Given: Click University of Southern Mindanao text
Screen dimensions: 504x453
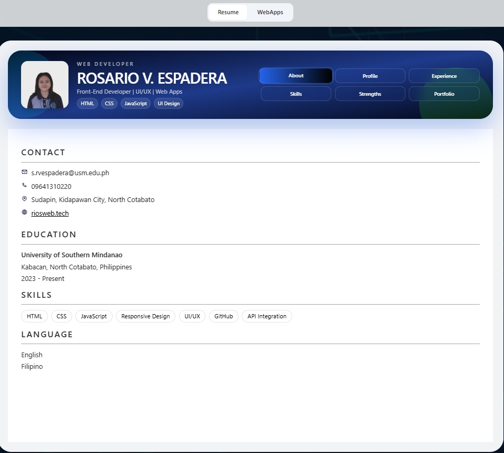Looking at the screenshot, I should [x=72, y=255].
